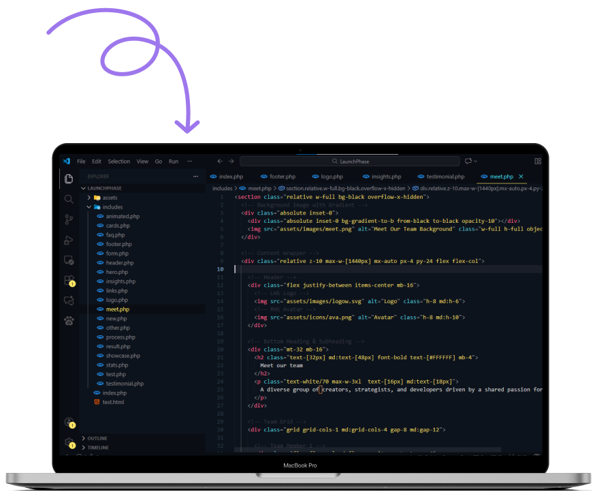Viewport: 597px width, 492px height.
Task: Click the go back arrow button
Action: tap(219, 162)
